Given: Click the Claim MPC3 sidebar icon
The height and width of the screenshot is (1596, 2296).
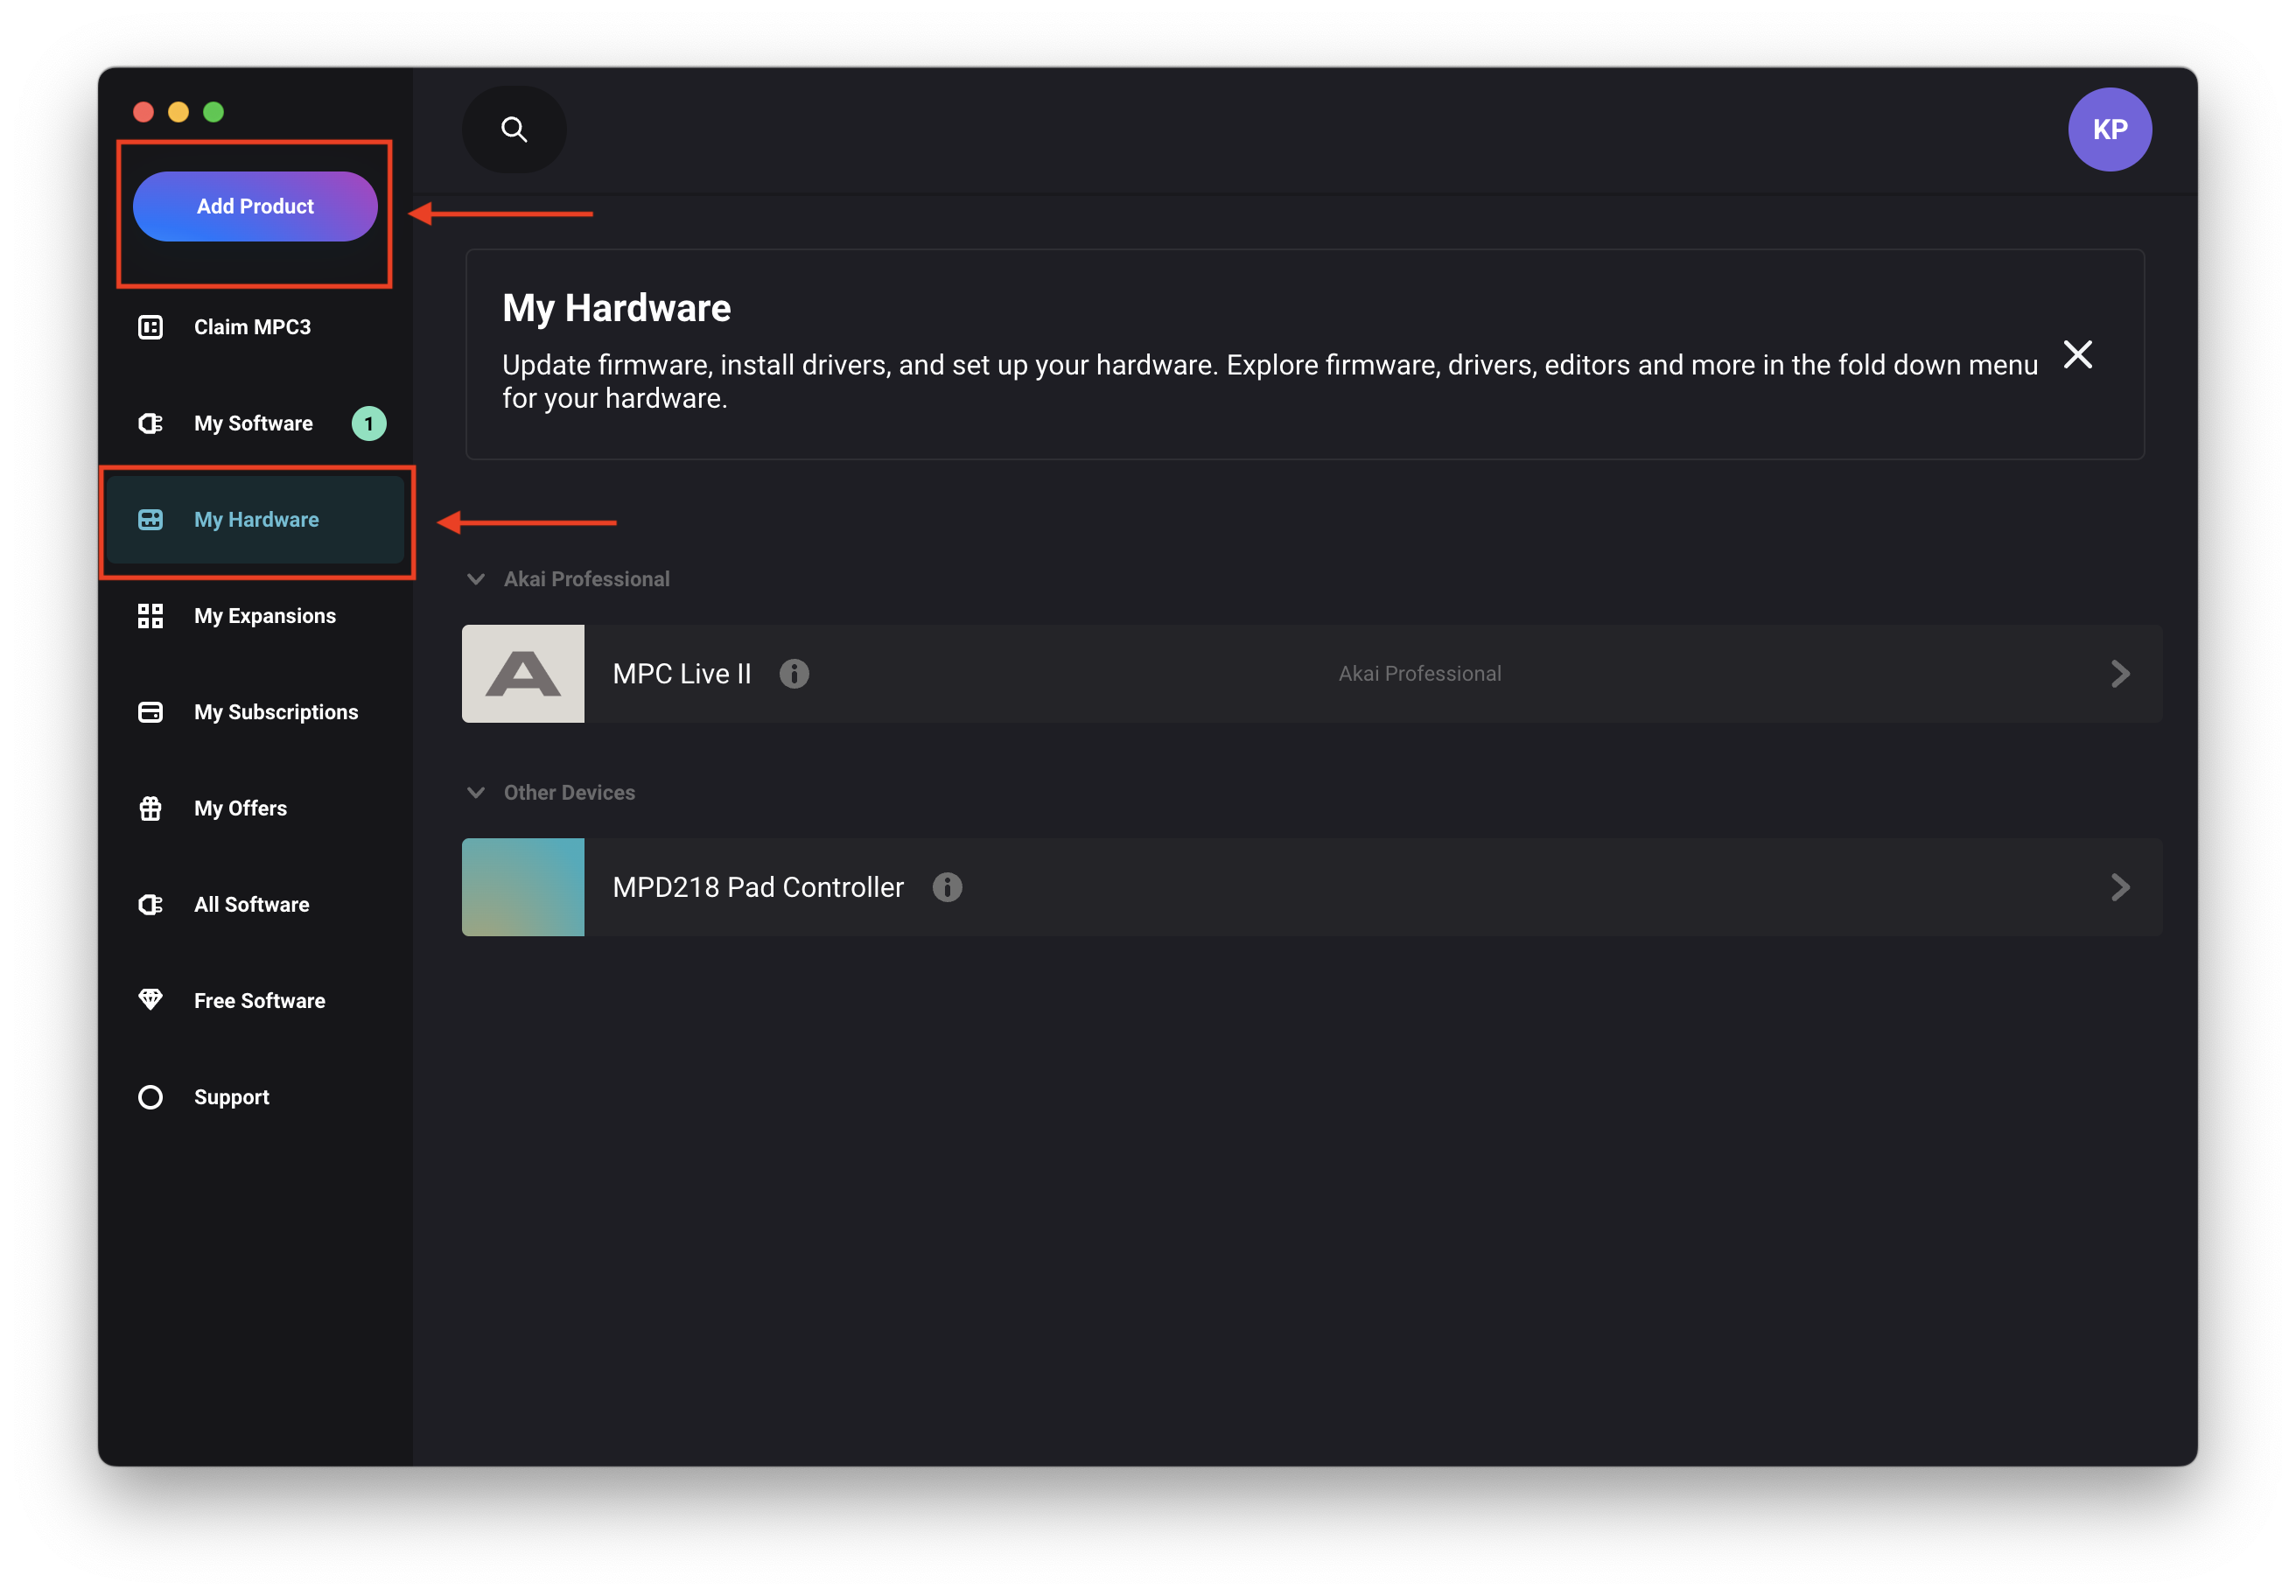Looking at the screenshot, I should 150,327.
